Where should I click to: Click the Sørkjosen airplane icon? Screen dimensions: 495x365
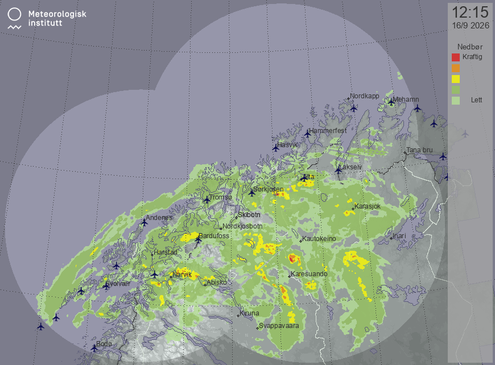[251, 193]
